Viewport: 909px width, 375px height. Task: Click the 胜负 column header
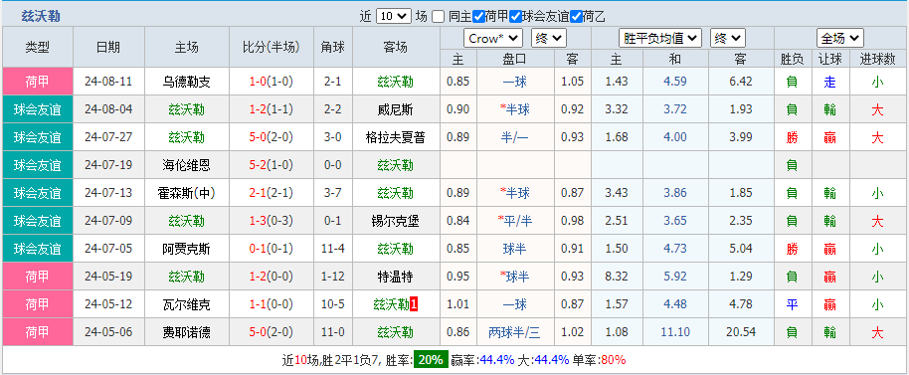coord(792,59)
